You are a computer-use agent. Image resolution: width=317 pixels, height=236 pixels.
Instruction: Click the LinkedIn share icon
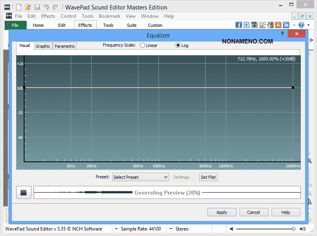286,25
